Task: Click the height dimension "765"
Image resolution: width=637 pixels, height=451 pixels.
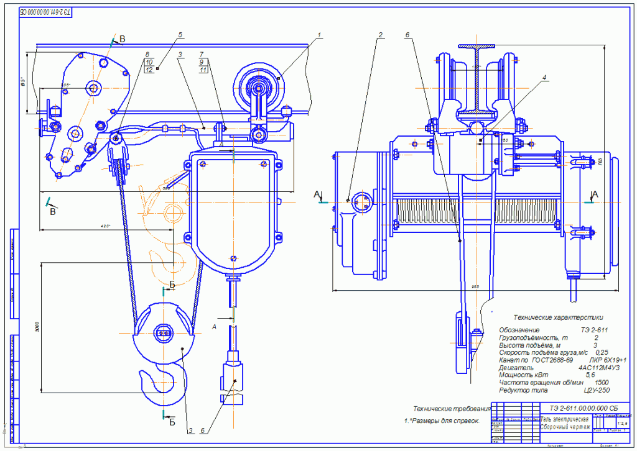Action: pyautogui.click(x=600, y=162)
